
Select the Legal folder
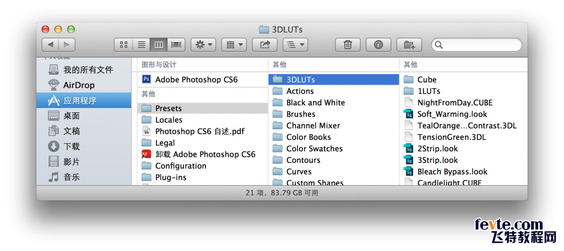tap(203, 143)
